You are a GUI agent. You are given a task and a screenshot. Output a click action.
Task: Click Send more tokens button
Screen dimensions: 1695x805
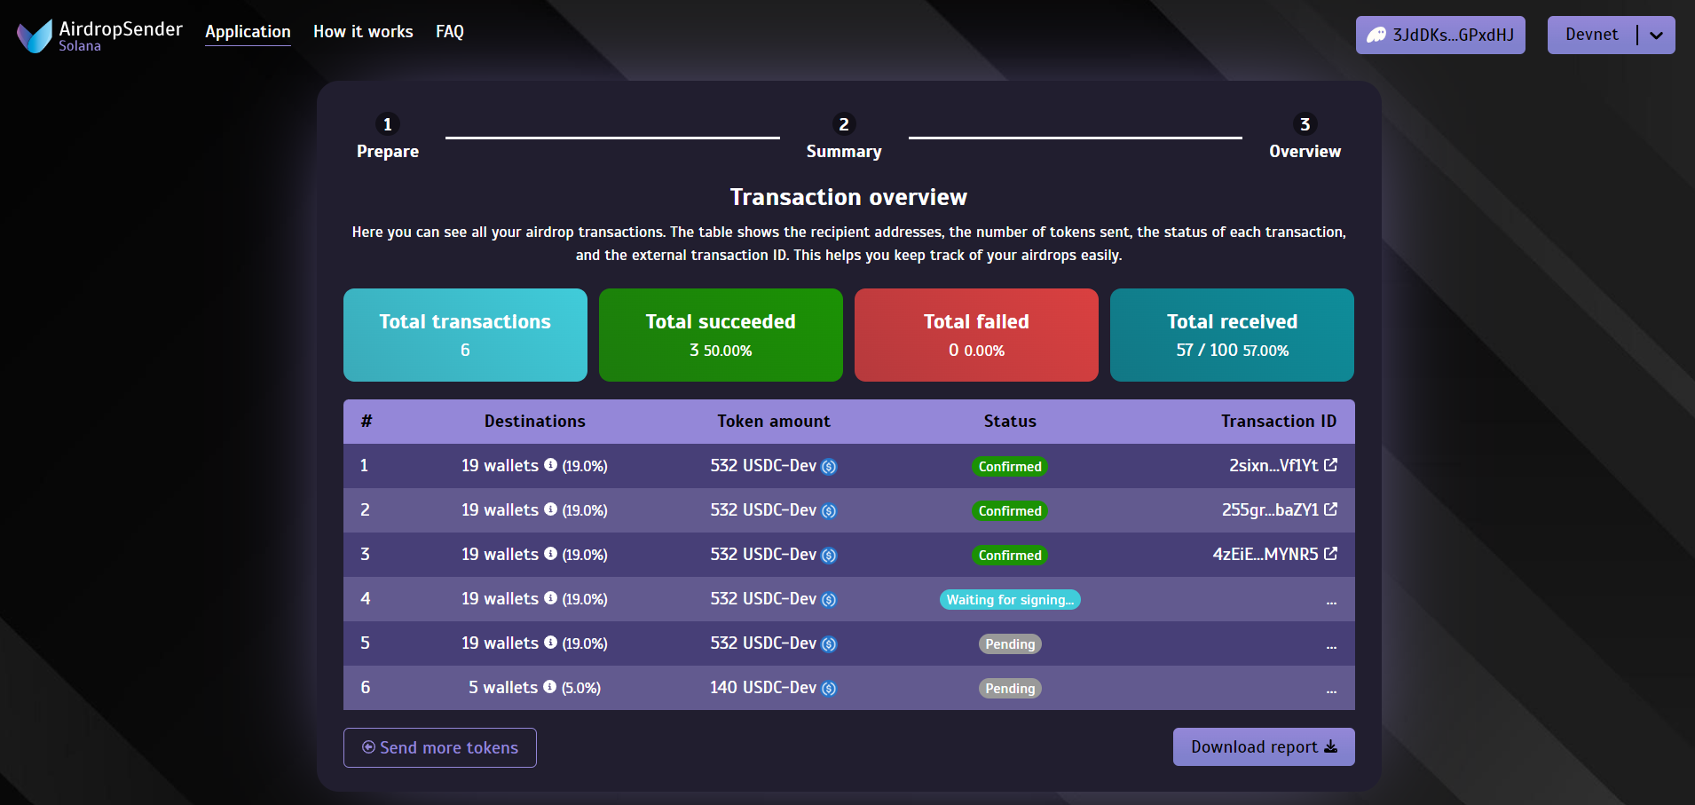pyautogui.click(x=440, y=747)
